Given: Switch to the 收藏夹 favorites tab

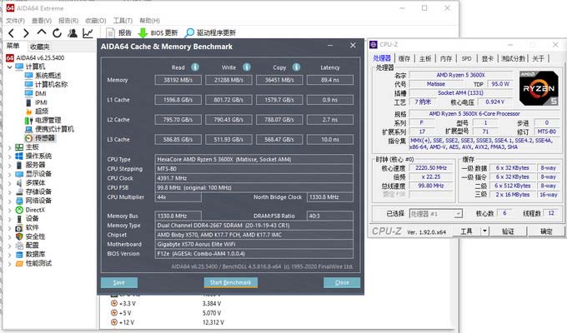Looking at the screenshot, I should tap(39, 47).
